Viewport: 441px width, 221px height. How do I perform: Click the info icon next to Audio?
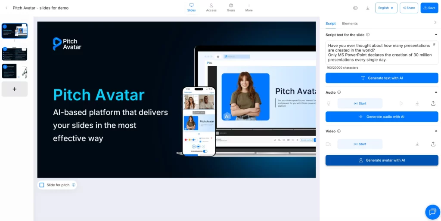[339, 92]
